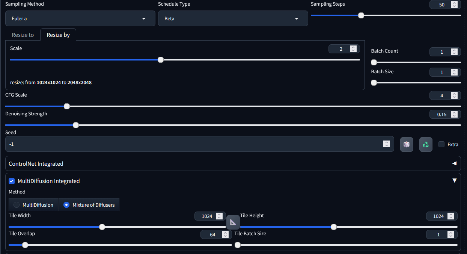
Task: Click the Tile Overlap number field
Action: point(216,234)
